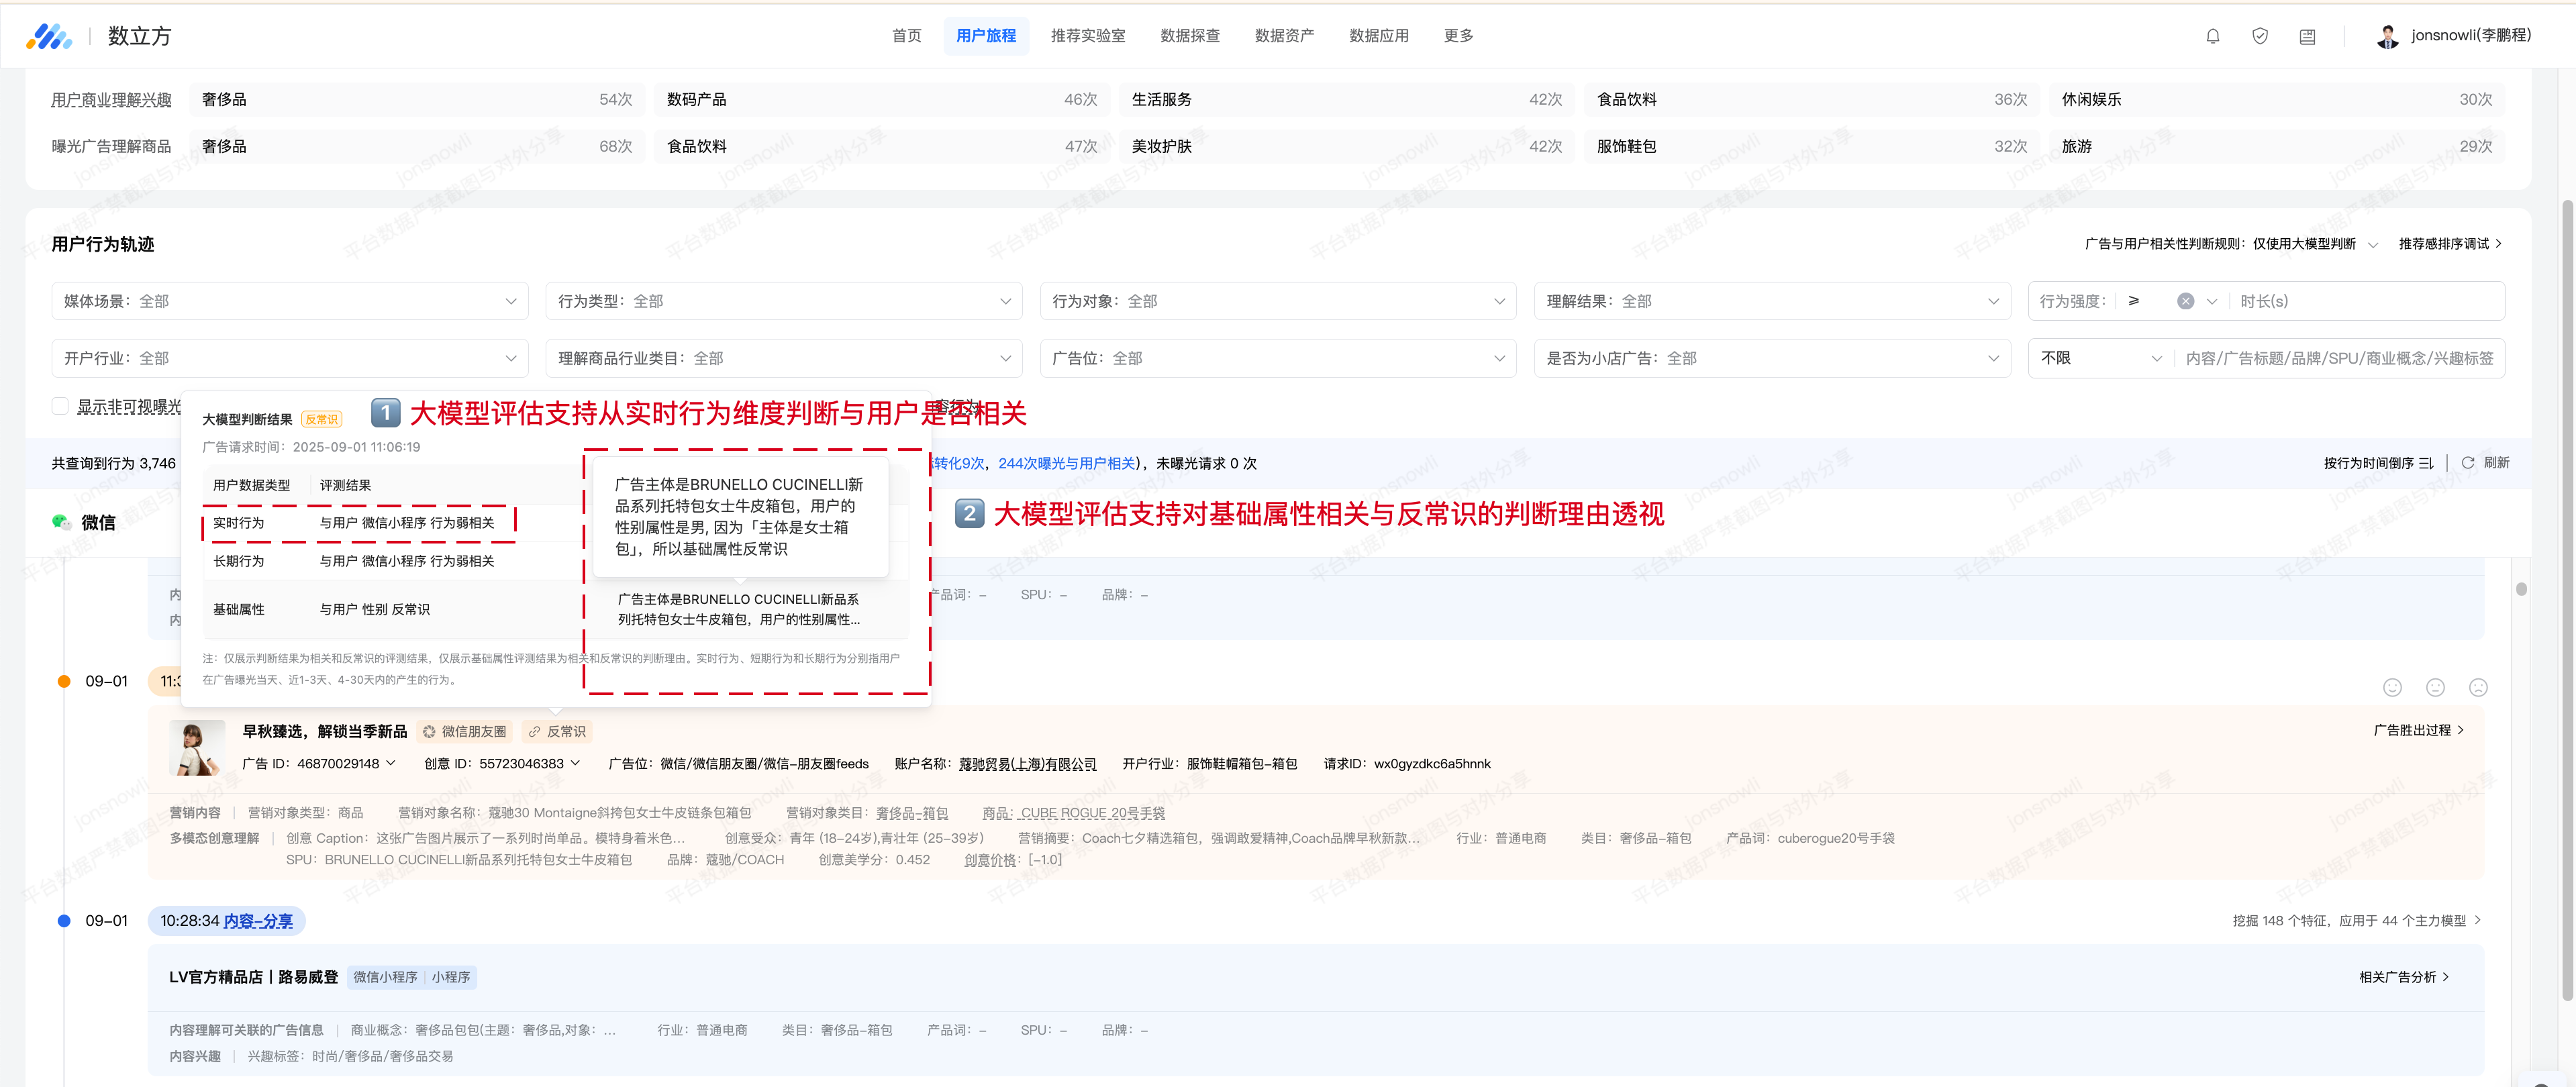
Task: Click the 刷新 refresh icon
Action: 2468,463
